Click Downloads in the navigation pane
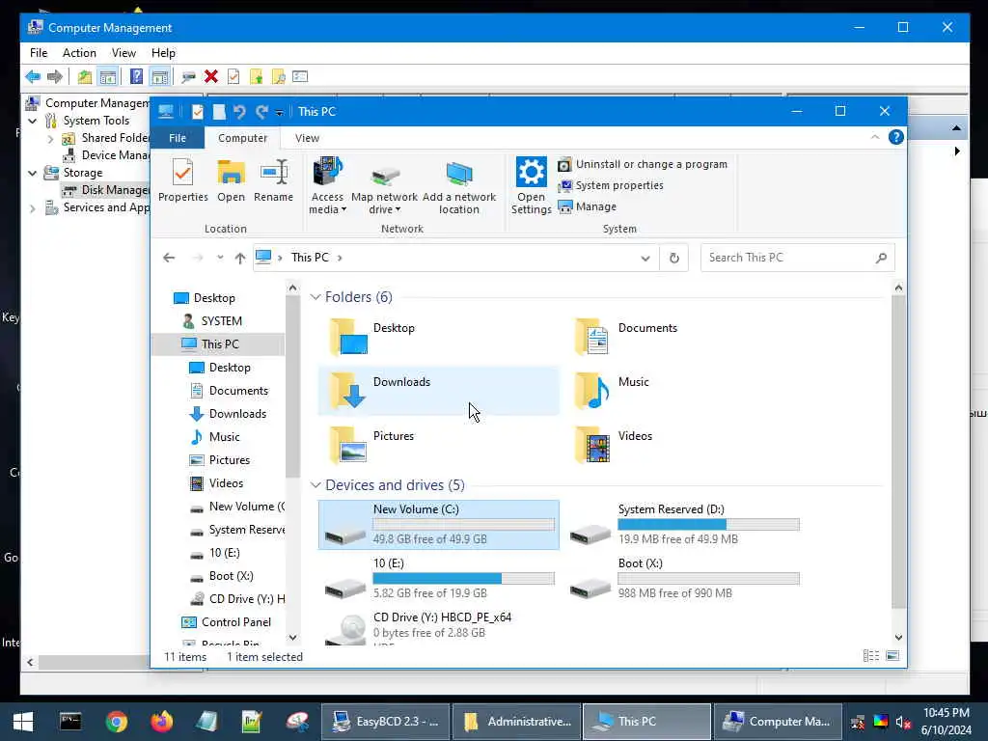Viewport: 988px width, 741px height. click(237, 414)
